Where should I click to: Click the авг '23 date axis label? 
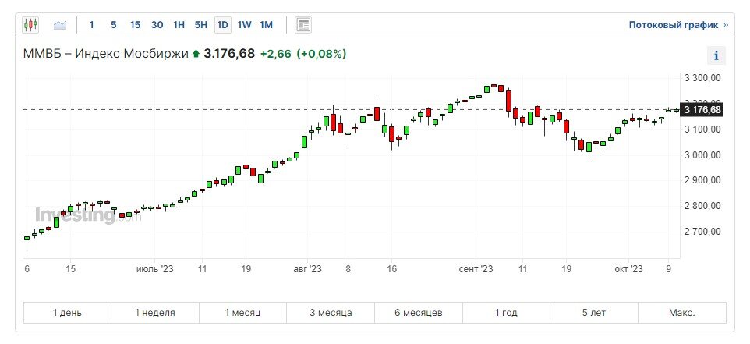pyautogui.click(x=307, y=269)
